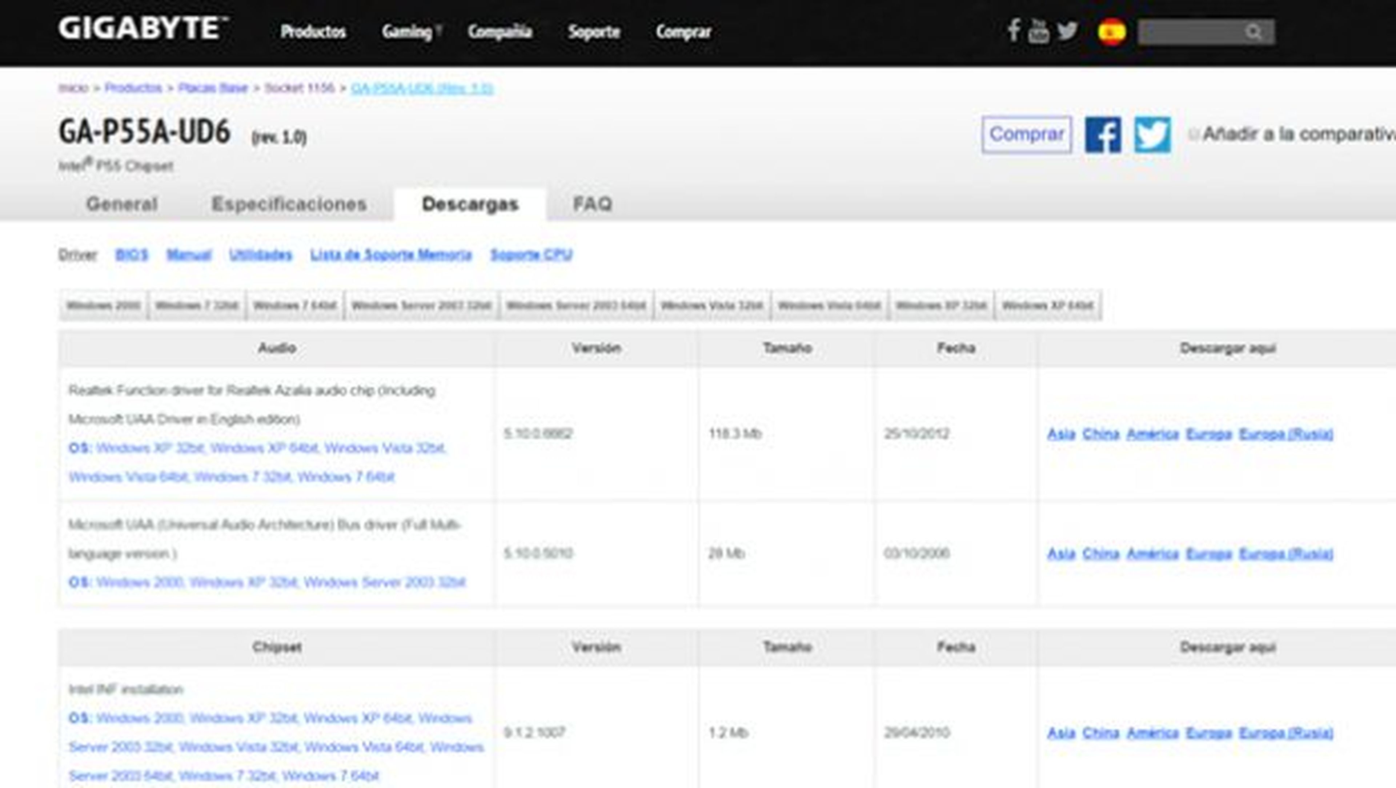1396x788 pixels.
Task: Select the Descargas tab
Action: 470,204
